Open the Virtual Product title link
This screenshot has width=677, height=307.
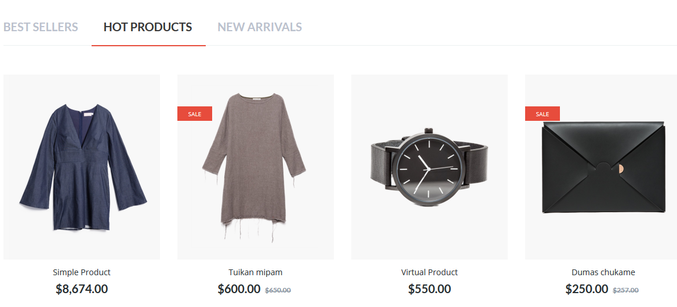[x=429, y=272]
